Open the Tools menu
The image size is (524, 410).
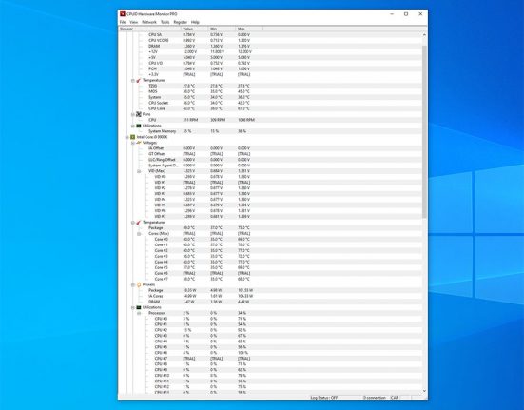(165, 22)
